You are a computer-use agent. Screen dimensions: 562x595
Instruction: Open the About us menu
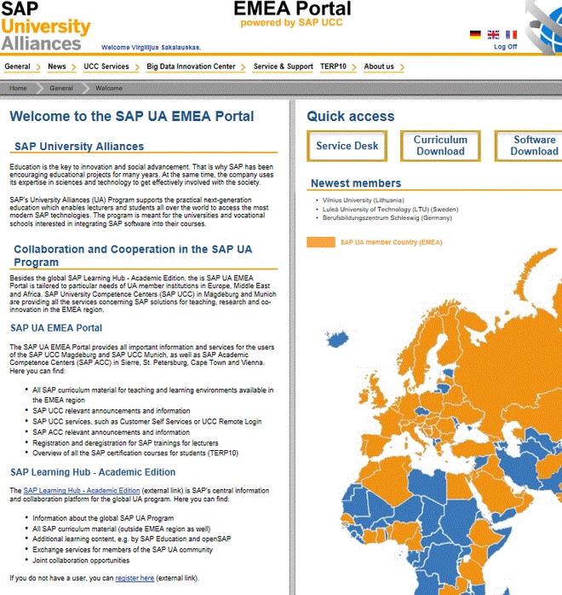[x=379, y=66]
